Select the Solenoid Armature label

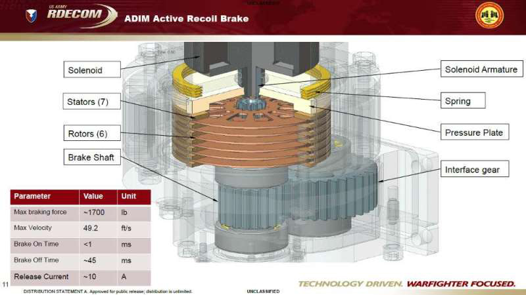click(x=481, y=69)
